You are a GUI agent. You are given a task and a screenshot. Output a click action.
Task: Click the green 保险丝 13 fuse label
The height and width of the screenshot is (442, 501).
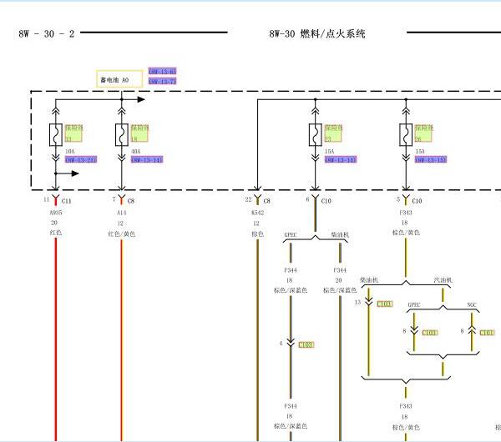[73, 133]
